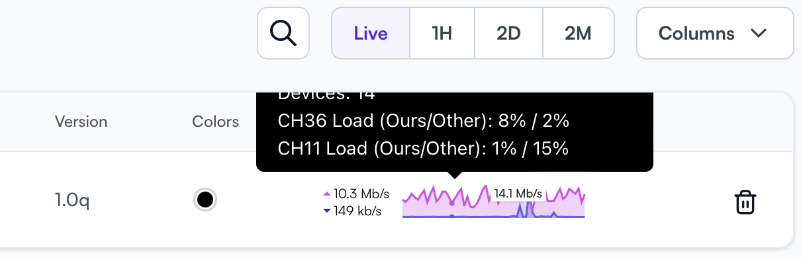Click the purple upload arrow icon
The image size is (801, 259).
[x=326, y=194]
